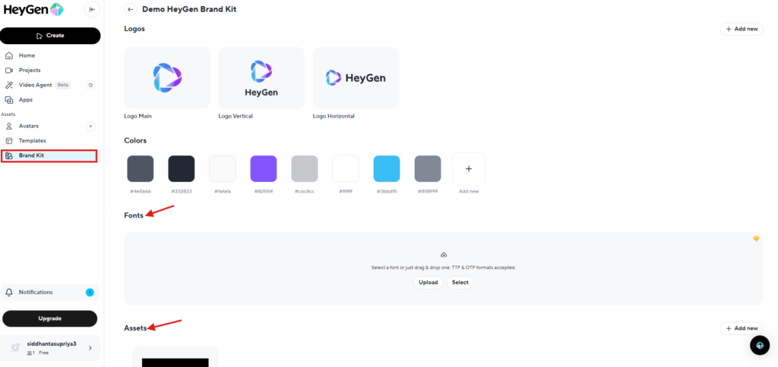Click the Demo HeyGen Brand Kit title
This screenshot has width=778, height=367.
[x=189, y=9]
